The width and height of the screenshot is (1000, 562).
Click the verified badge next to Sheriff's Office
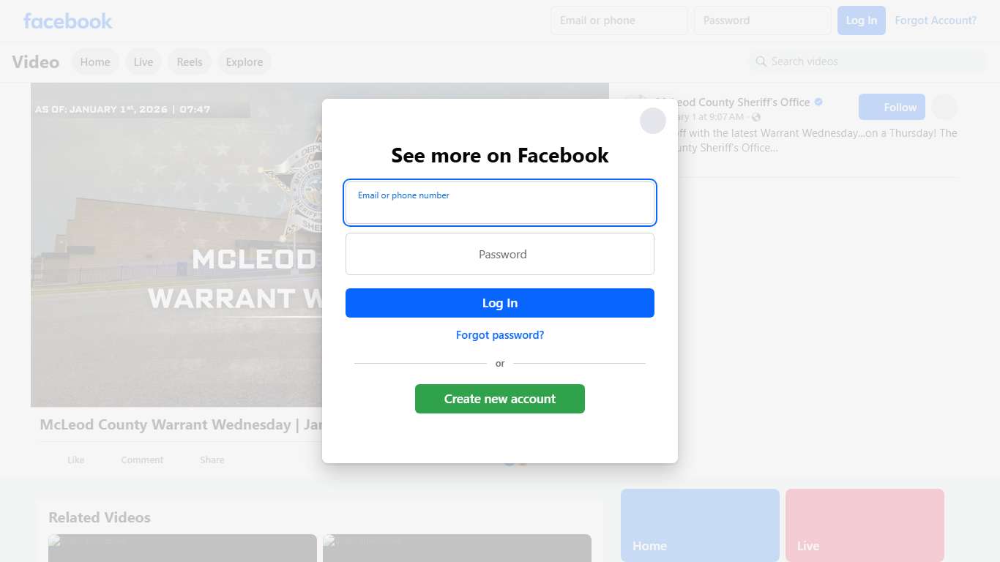[818, 102]
